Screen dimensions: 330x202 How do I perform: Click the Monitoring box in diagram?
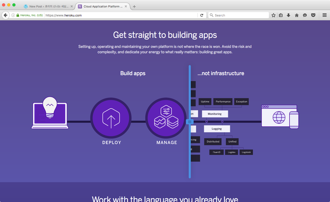(x=215, y=114)
